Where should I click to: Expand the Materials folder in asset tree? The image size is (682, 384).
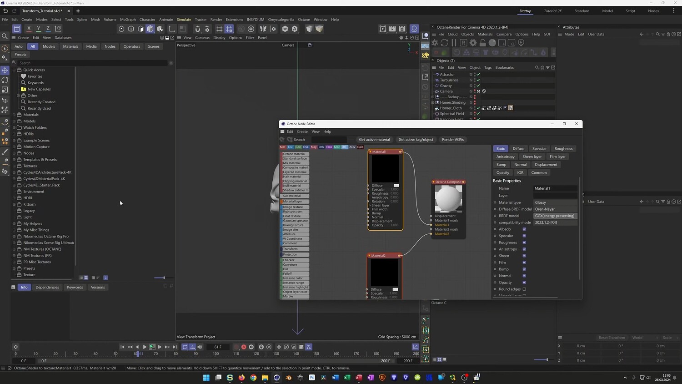pos(14,115)
